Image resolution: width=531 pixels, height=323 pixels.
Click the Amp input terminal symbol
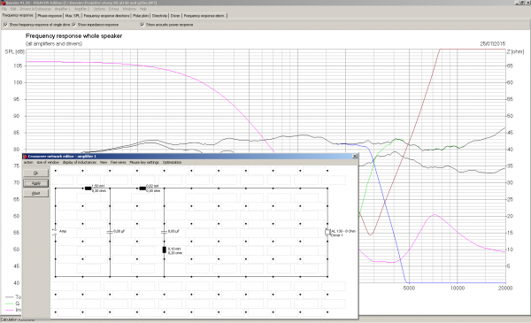pyautogui.click(x=54, y=232)
